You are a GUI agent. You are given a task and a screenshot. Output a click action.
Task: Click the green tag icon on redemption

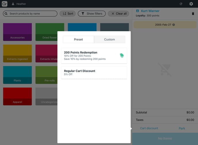coord(122,56)
